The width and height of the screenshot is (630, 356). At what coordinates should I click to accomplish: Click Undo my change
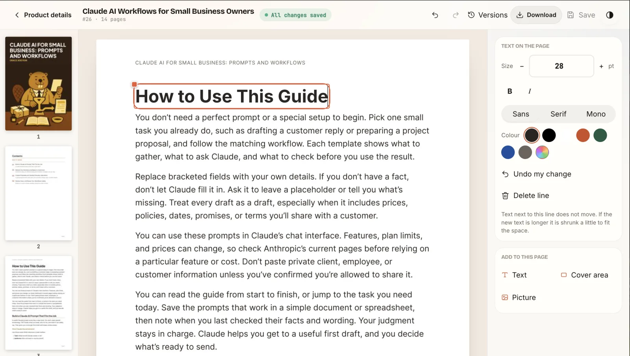pyautogui.click(x=536, y=174)
